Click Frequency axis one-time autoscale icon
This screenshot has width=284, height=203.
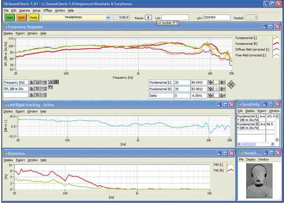37,82
